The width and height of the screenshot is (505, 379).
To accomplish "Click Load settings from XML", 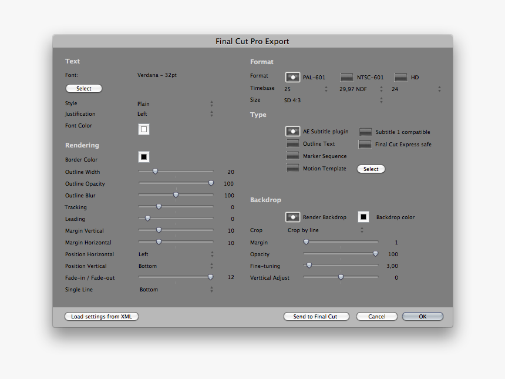I will click(x=102, y=317).
